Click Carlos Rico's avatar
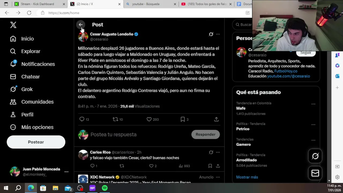The width and height of the screenshot is (343, 193). [x=83, y=155]
